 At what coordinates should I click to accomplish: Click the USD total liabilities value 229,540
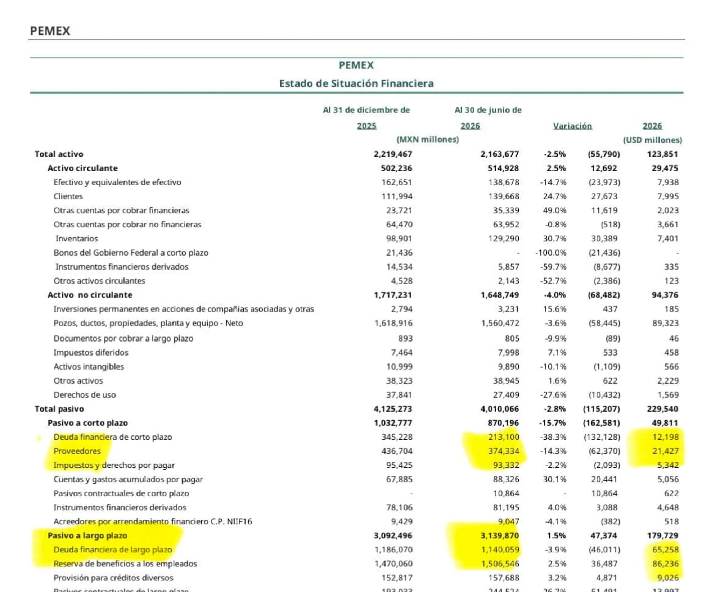pos(662,409)
